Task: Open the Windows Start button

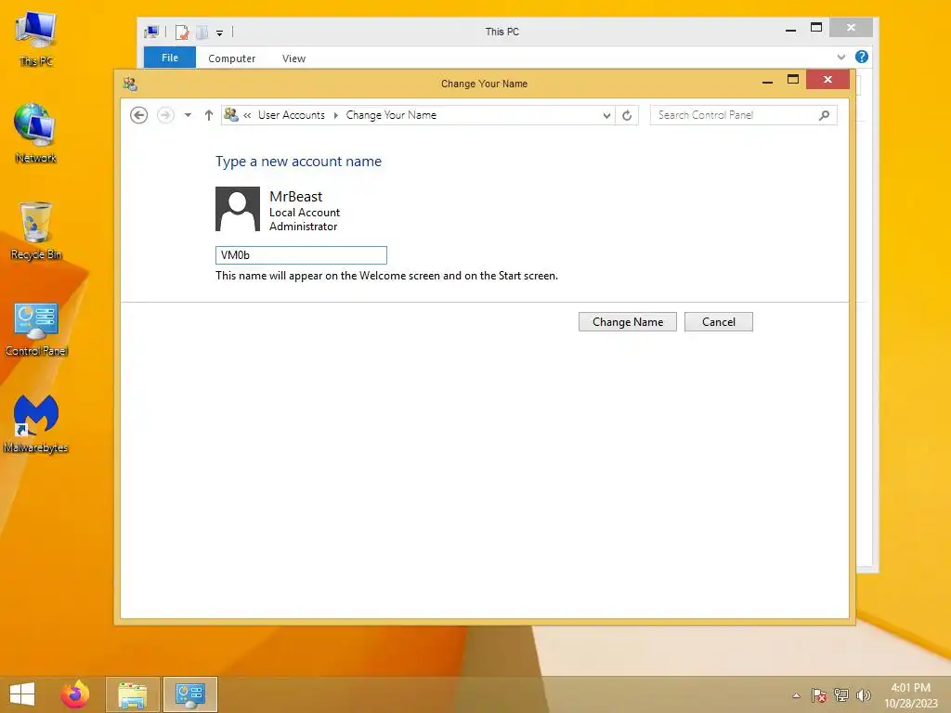Action: [x=22, y=694]
